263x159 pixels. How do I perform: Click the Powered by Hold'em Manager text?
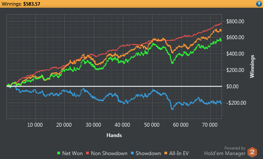[x=225, y=151]
